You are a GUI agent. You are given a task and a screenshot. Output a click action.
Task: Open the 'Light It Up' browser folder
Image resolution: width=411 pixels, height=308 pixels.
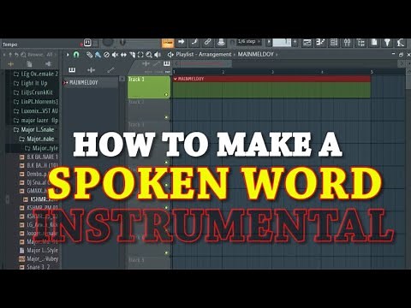click(x=31, y=83)
